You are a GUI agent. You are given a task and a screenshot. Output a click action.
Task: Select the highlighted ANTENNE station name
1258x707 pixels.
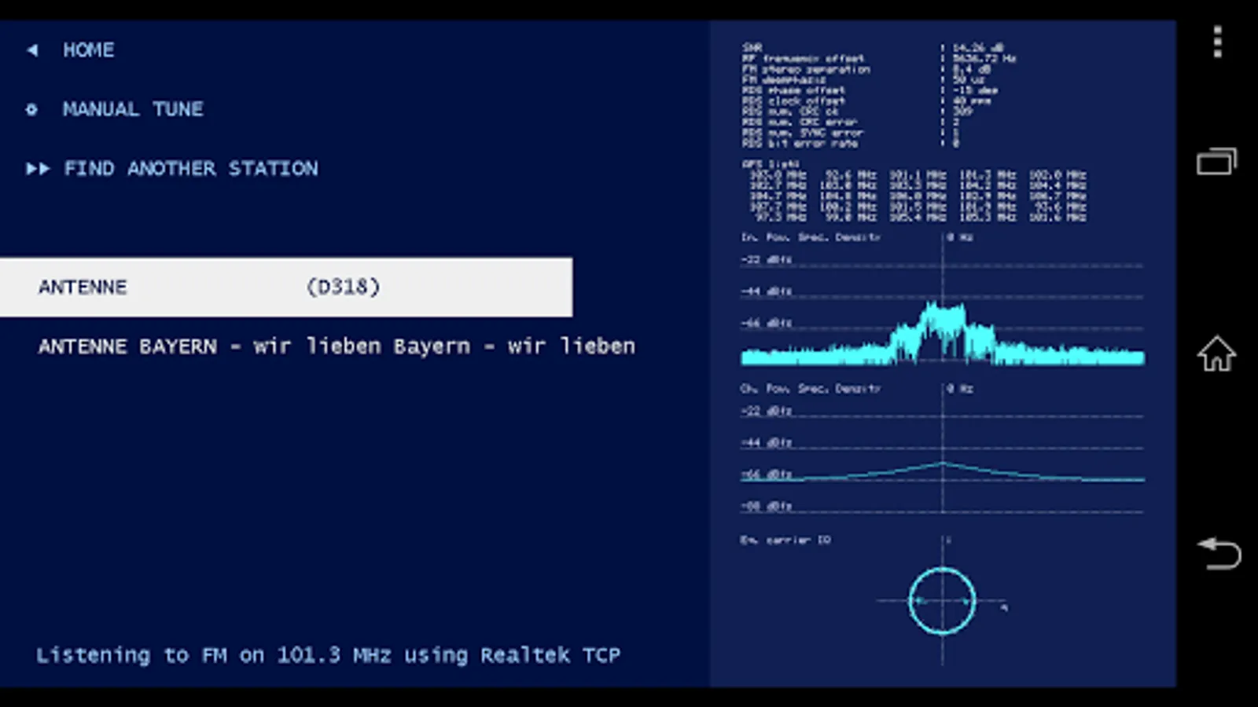(x=83, y=287)
